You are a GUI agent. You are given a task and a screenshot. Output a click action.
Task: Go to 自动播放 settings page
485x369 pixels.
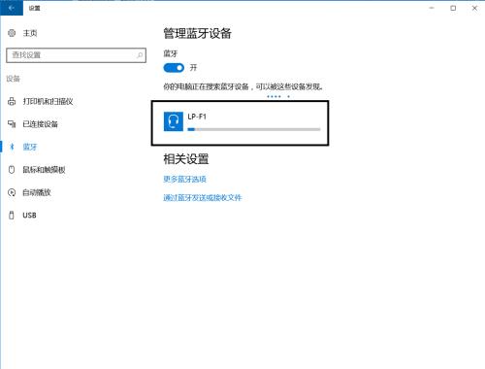tap(37, 192)
